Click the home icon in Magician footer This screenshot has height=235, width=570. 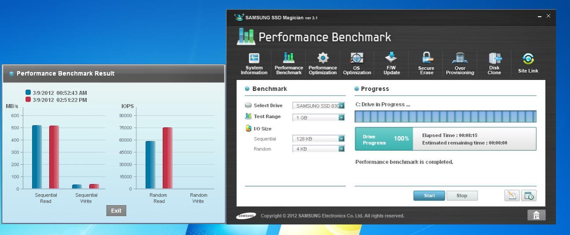[x=537, y=215]
